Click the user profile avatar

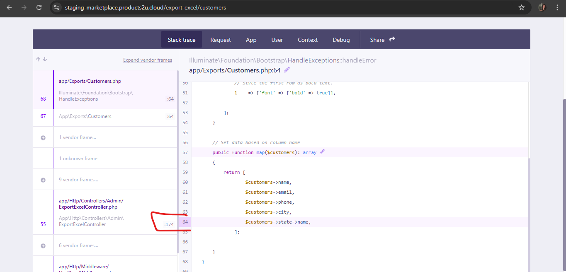tap(542, 7)
